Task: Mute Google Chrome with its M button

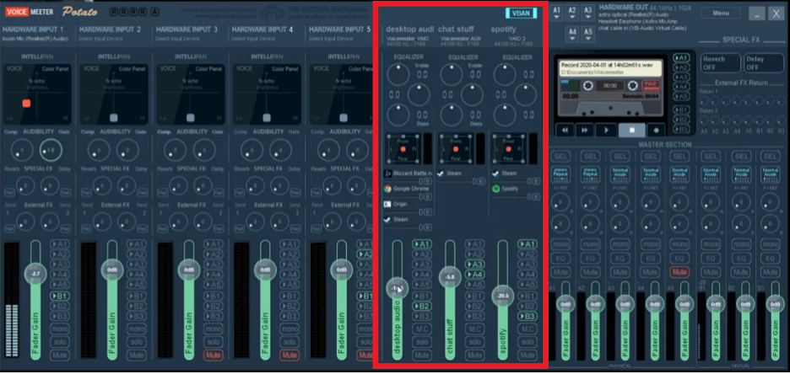Action: coord(427,196)
